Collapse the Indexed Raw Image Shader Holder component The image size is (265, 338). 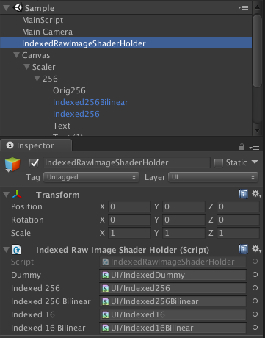[6, 250]
